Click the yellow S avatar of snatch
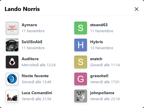 (81, 62)
